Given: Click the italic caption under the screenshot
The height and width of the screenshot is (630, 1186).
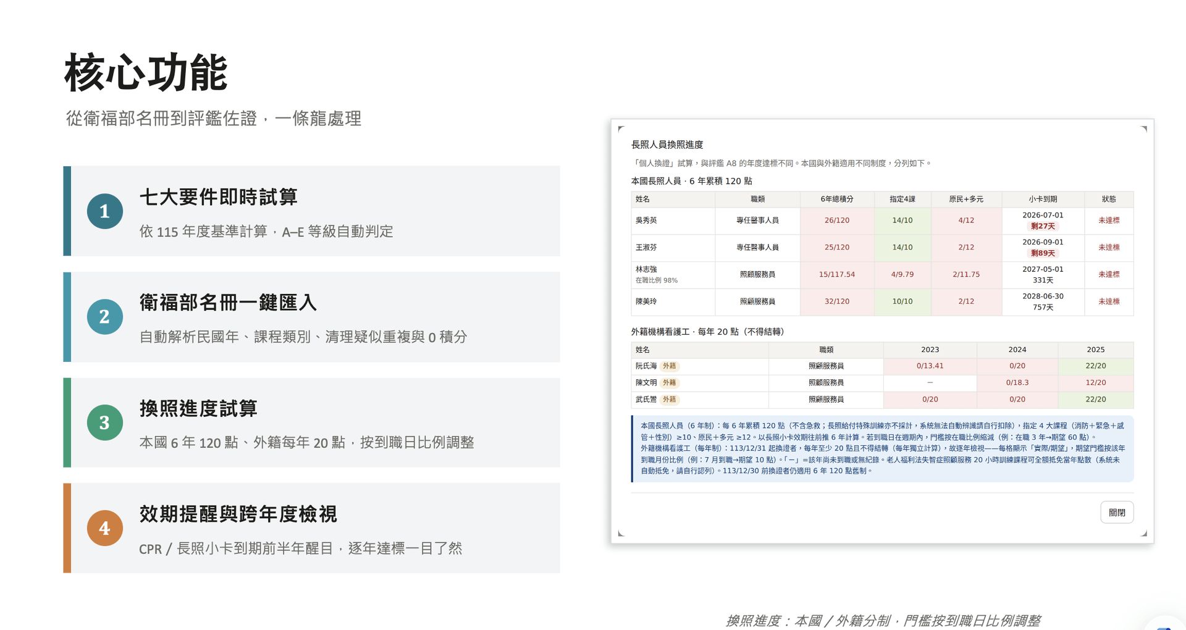Looking at the screenshot, I should click(x=883, y=621).
